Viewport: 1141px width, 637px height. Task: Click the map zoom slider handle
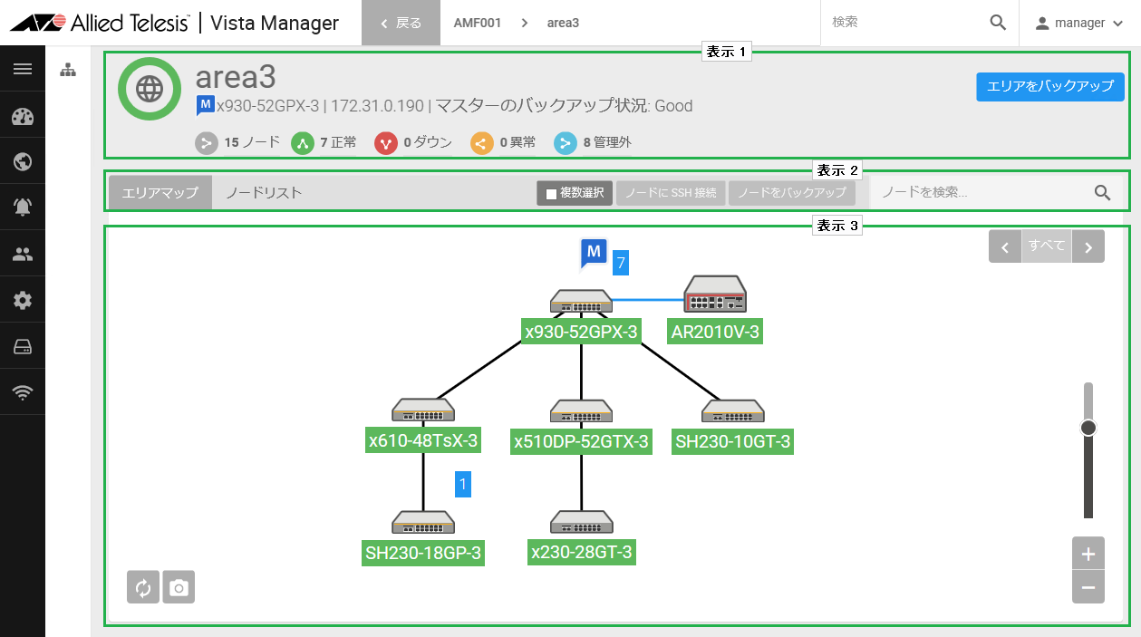(x=1088, y=428)
